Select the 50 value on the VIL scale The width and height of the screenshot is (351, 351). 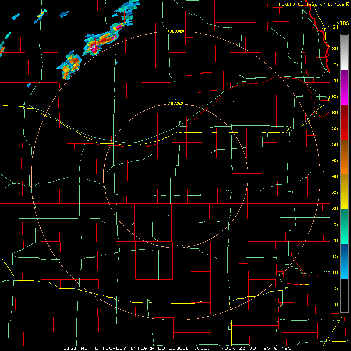point(335,145)
